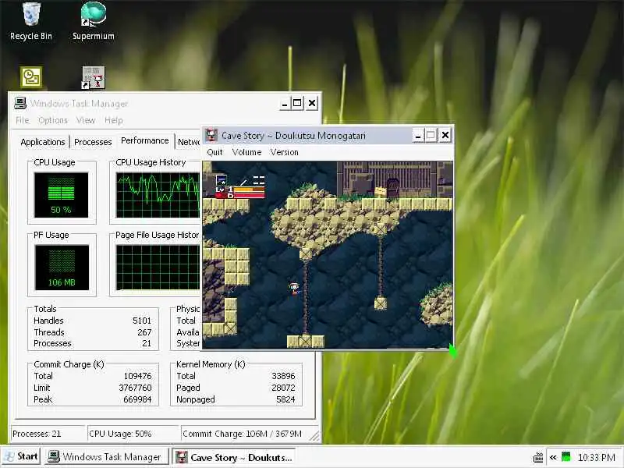
Task: Maximize the Windows Task Manager window
Action: pos(297,104)
